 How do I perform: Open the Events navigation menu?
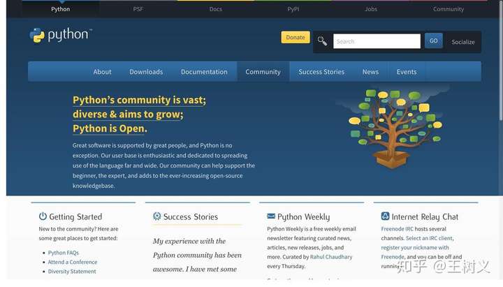pyautogui.click(x=407, y=71)
